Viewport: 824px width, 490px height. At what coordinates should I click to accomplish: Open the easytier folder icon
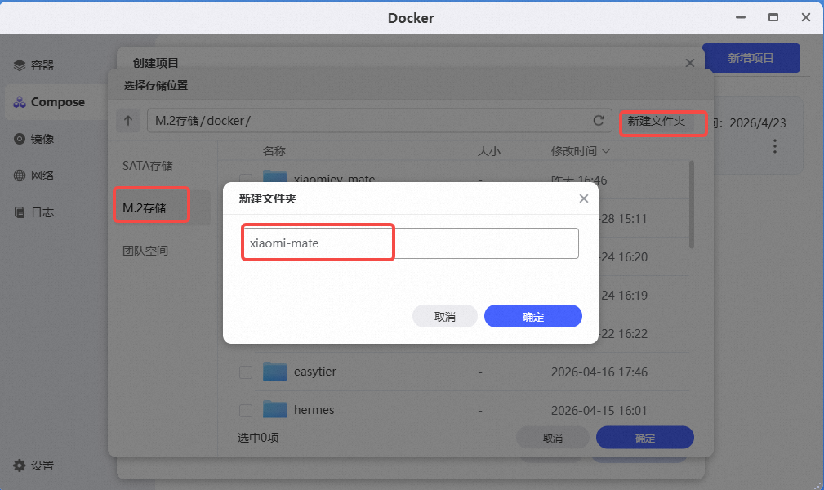(x=275, y=372)
